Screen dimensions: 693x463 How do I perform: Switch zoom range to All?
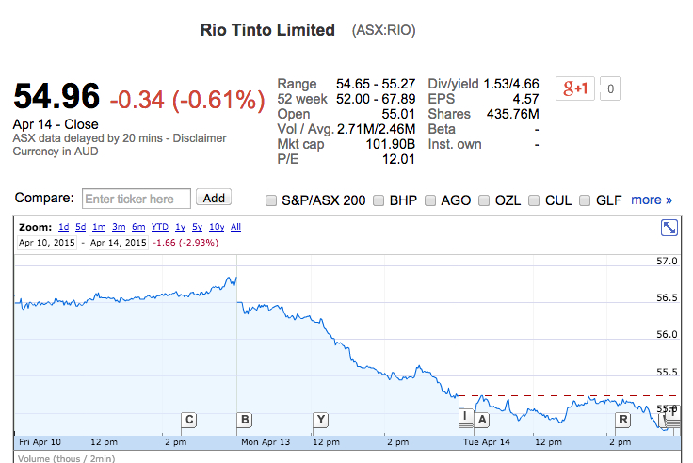(235, 227)
